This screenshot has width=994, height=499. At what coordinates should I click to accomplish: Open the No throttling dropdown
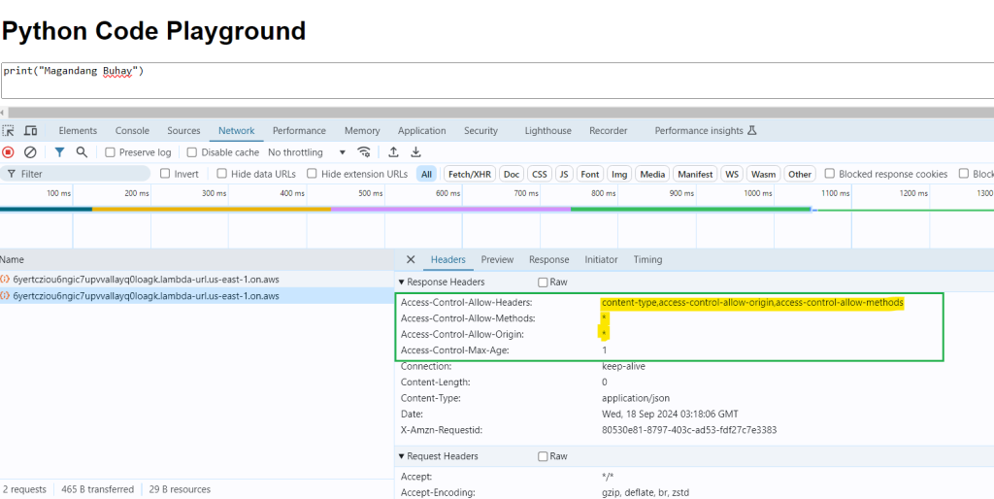[307, 152]
